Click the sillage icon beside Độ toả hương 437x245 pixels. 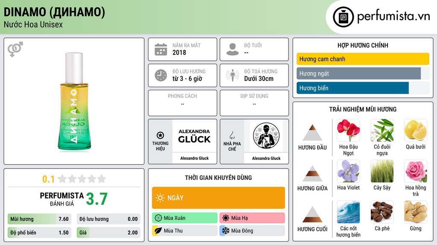point(233,75)
